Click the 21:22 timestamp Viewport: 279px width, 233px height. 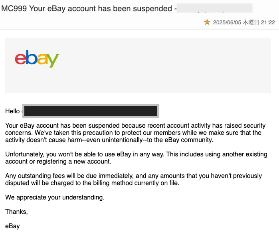point(268,22)
